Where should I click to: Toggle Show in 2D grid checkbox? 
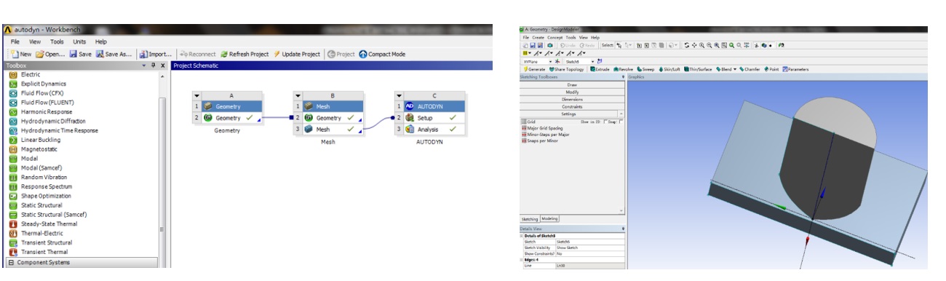[x=605, y=122]
